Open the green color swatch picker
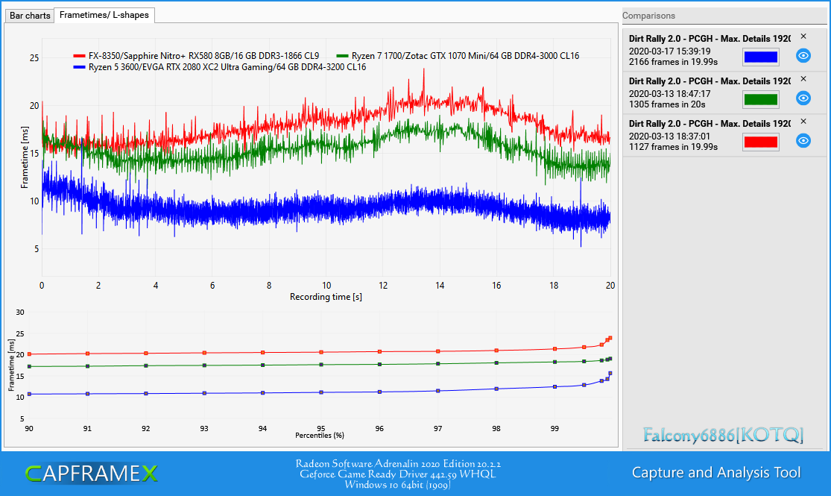Viewport: 831px width, 496px height. point(760,99)
